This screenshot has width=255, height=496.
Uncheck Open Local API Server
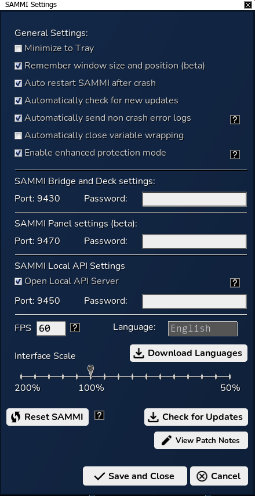point(19,282)
